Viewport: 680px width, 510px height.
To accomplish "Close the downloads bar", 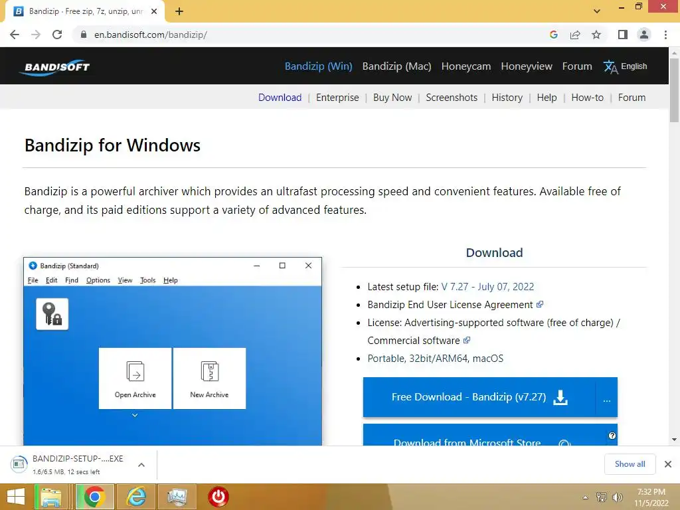I will [668, 464].
